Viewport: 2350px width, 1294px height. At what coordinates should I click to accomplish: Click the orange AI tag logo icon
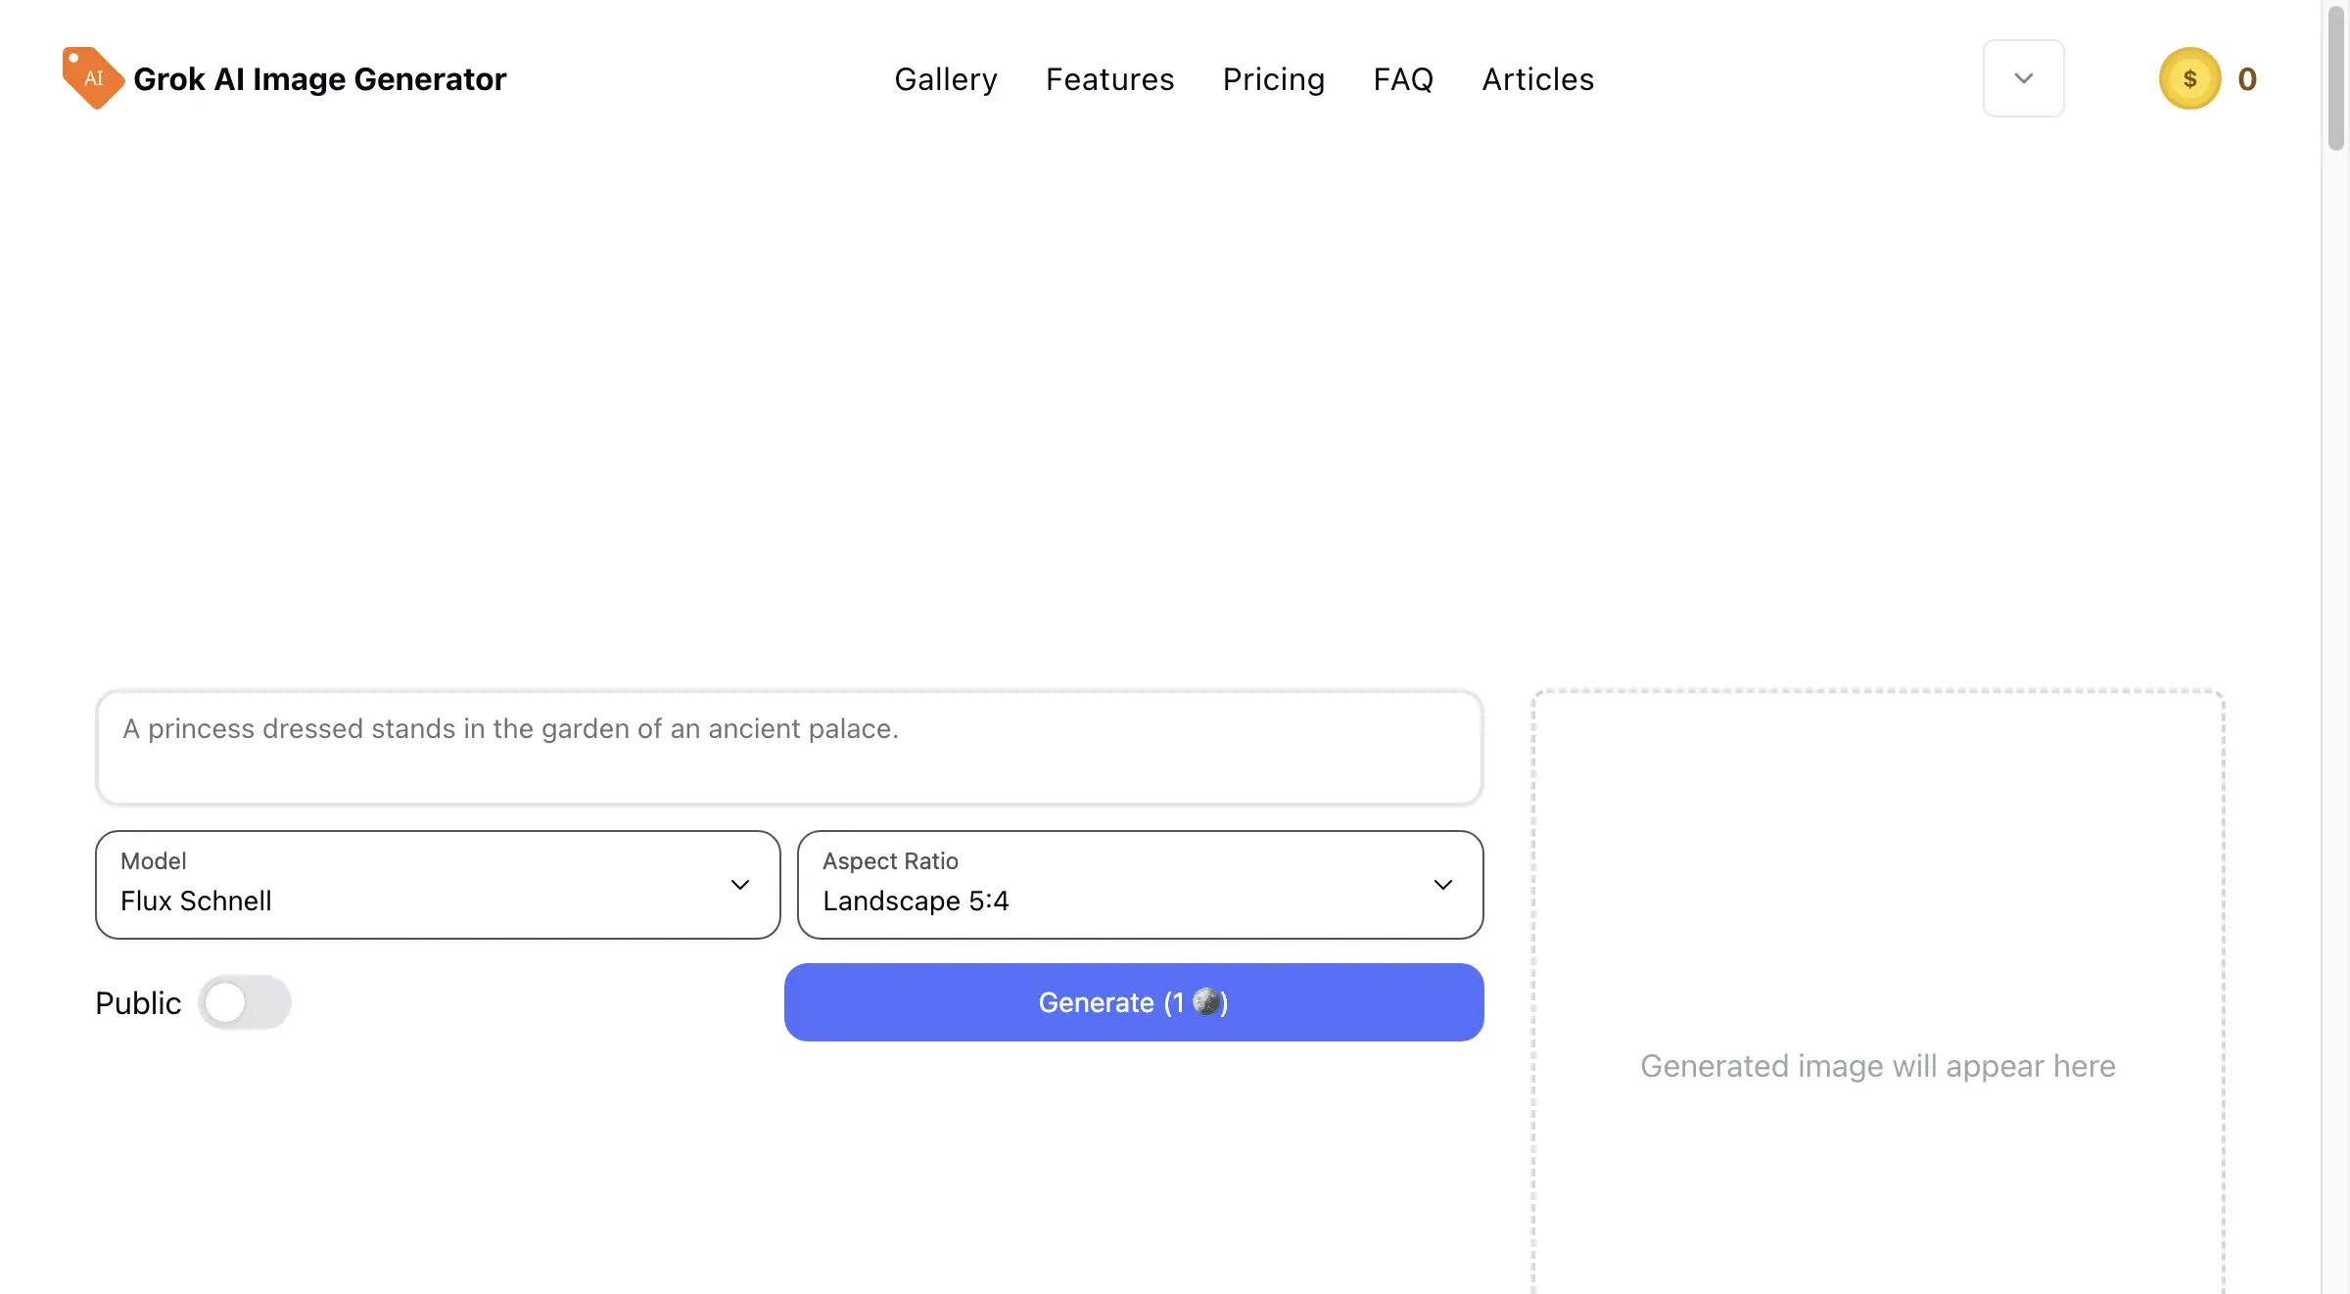pyautogui.click(x=92, y=78)
